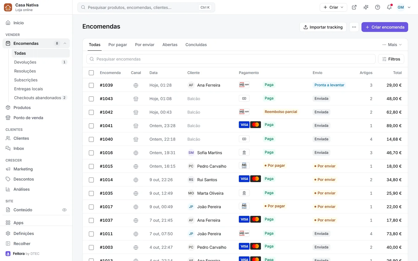Viewport: 418px width, 261px height.
Task: Go to Início home
Action: (x=36, y=23)
